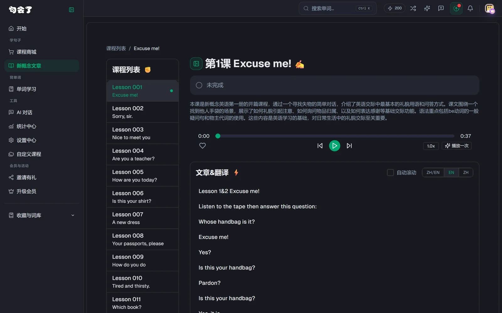Expand 收藏与词库 sidebar section
Viewport: 502px width, 313px height.
[42, 215]
